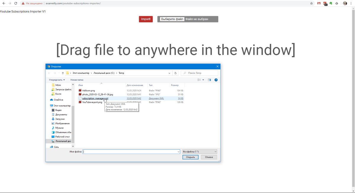Click the gray diamond extension icon

[336, 3]
